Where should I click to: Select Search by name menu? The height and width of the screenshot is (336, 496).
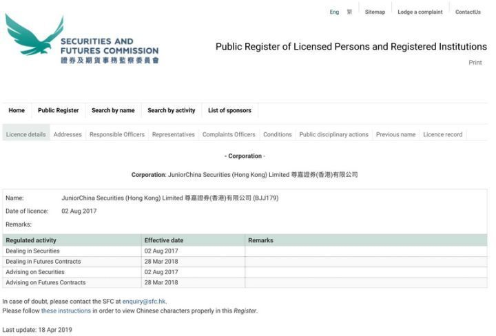click(113, 110)
